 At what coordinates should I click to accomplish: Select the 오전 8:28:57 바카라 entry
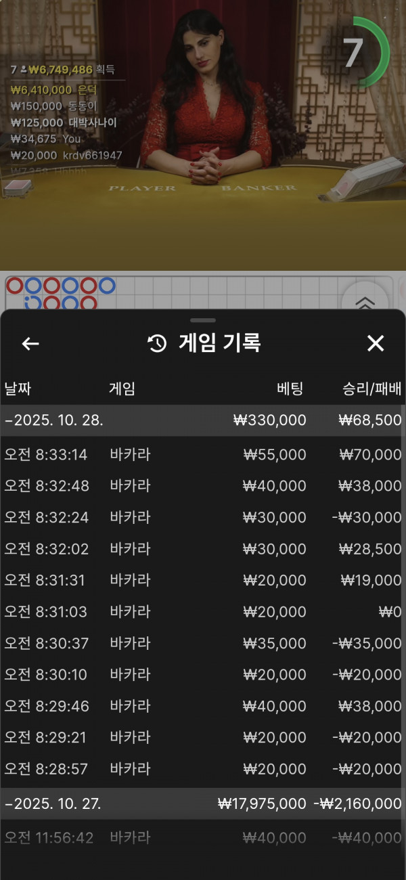click(x=203, y=769)
